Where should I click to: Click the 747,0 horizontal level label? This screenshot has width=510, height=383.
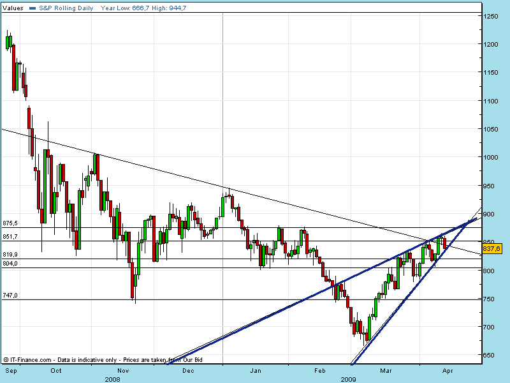(x=10, y=296)
